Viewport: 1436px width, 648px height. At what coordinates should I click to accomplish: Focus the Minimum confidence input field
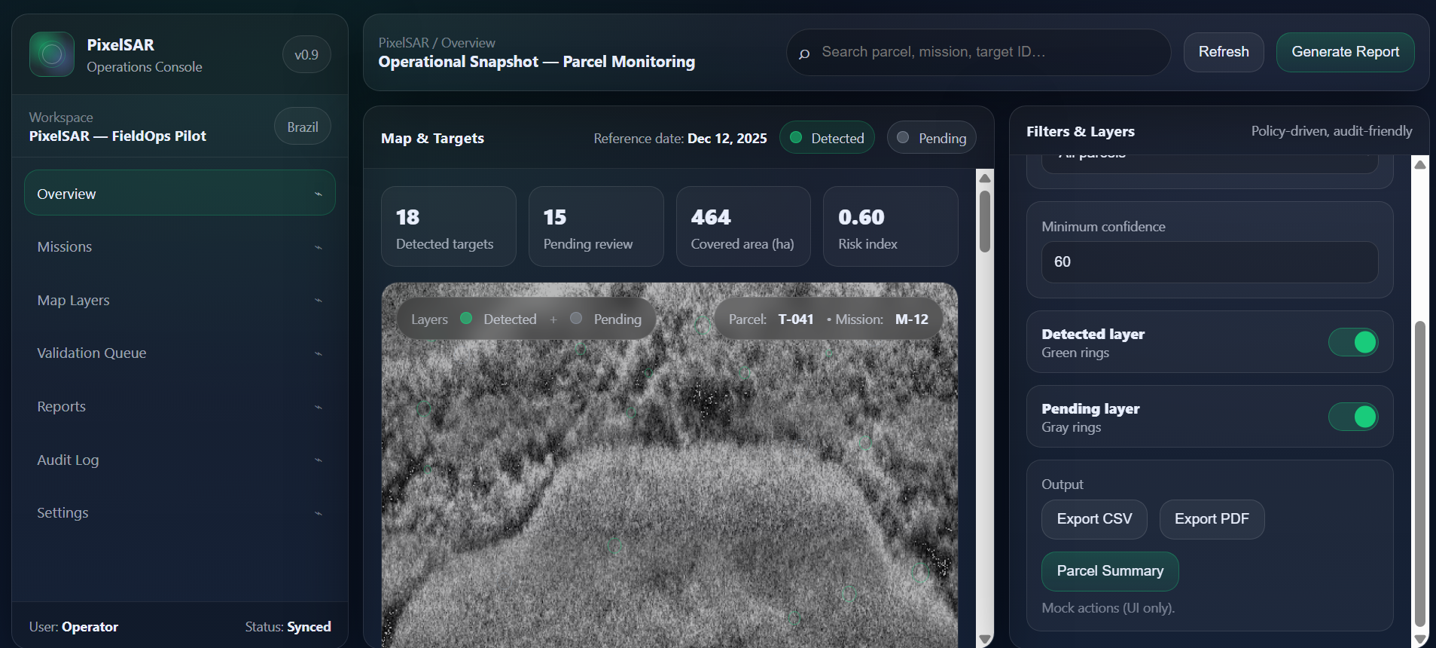tap(1209, 262)
